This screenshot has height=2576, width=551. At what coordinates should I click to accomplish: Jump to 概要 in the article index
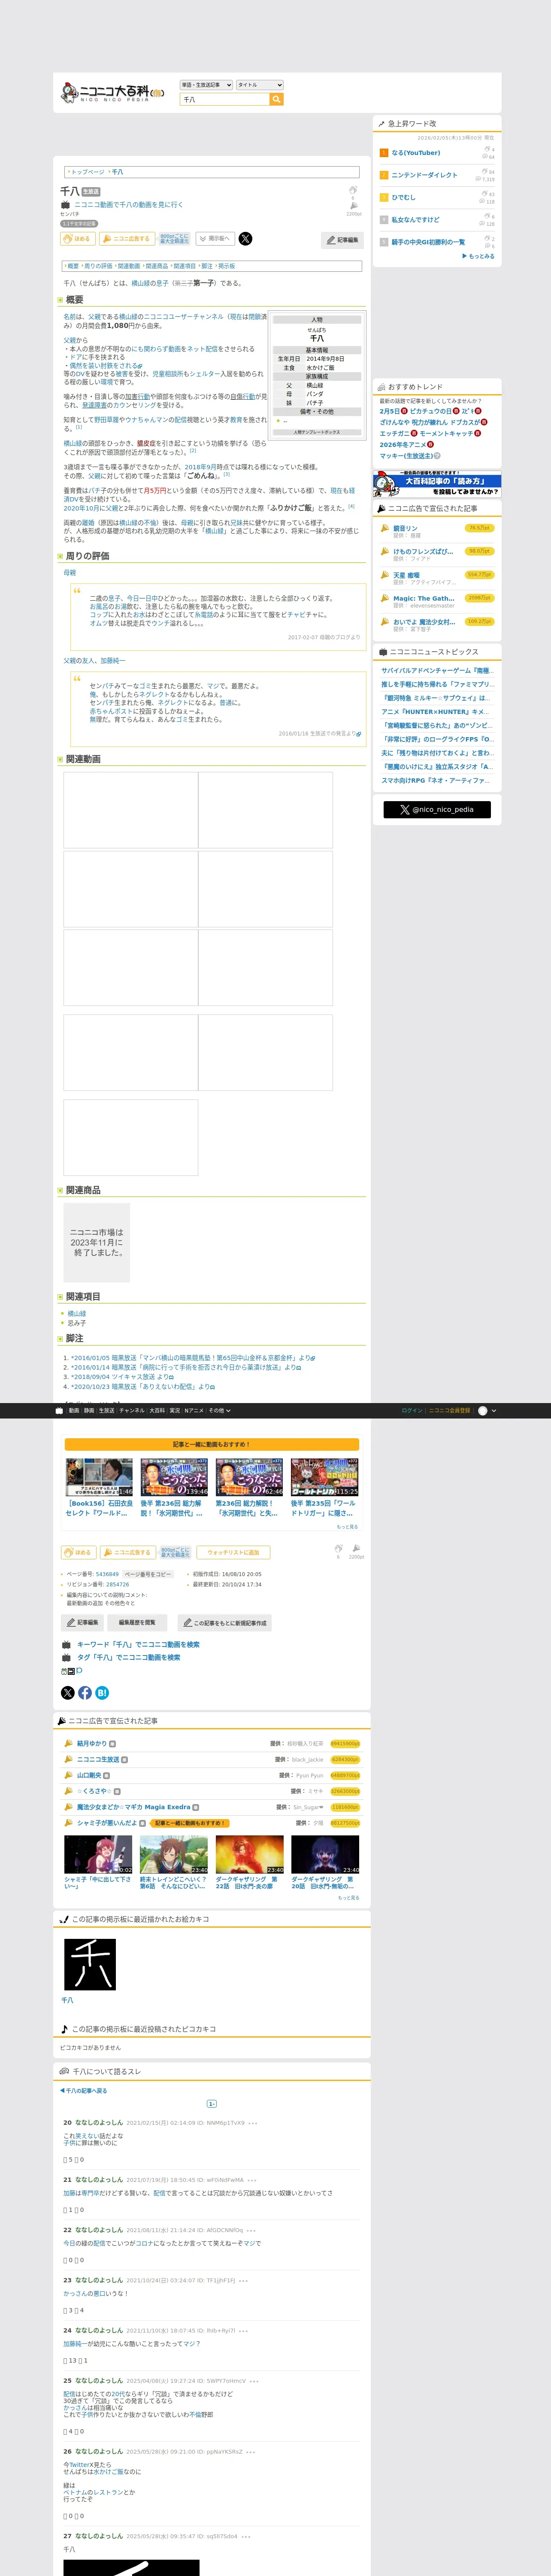pos(73,266)
